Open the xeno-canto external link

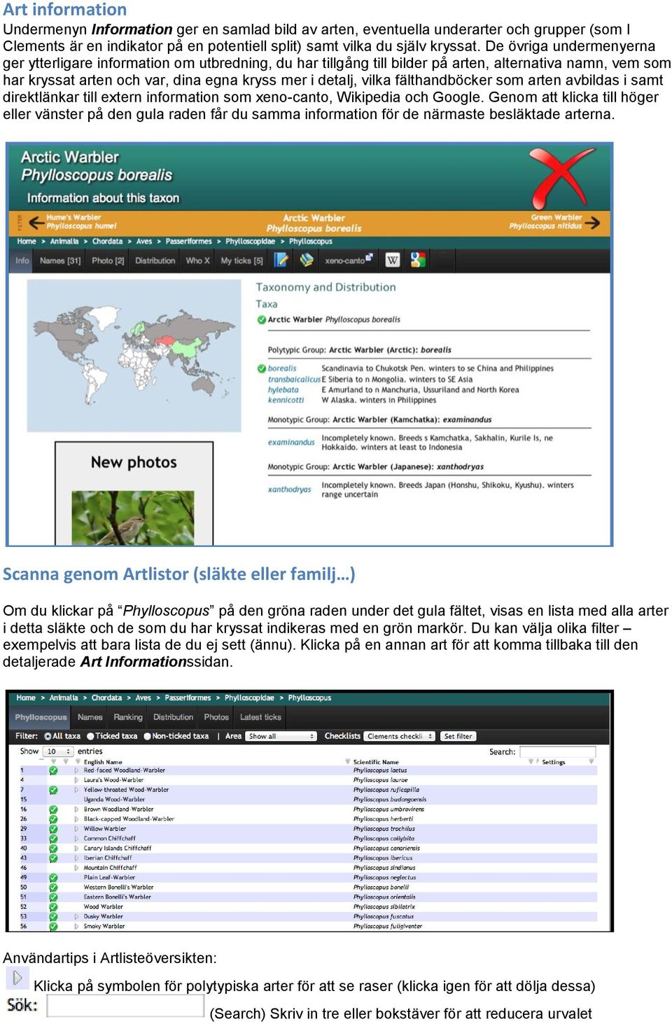pyautogui.click(x=349, y=260)
